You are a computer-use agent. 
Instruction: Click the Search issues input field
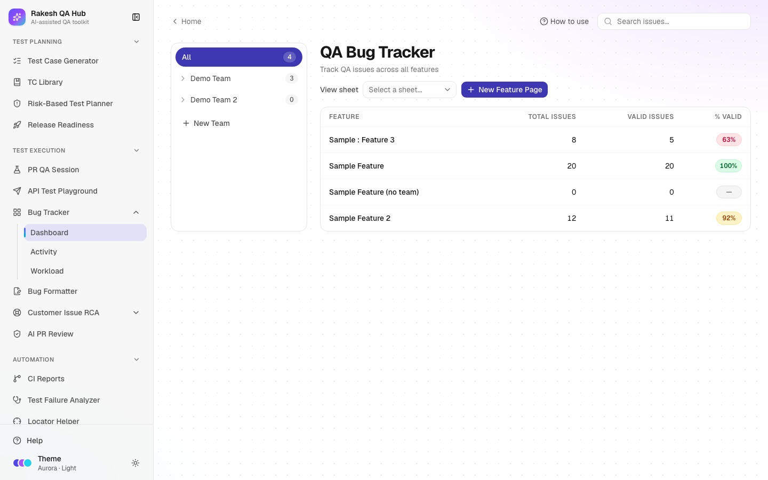pyautogui.click(x=674, y=21)
